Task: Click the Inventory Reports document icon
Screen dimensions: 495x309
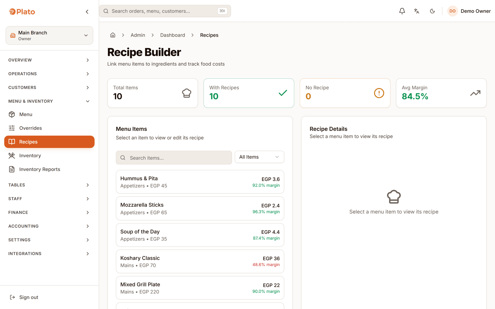Action: 12,169
